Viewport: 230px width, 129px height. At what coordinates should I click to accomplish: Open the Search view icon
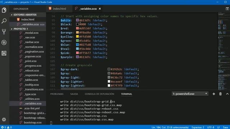pos(4,21)
